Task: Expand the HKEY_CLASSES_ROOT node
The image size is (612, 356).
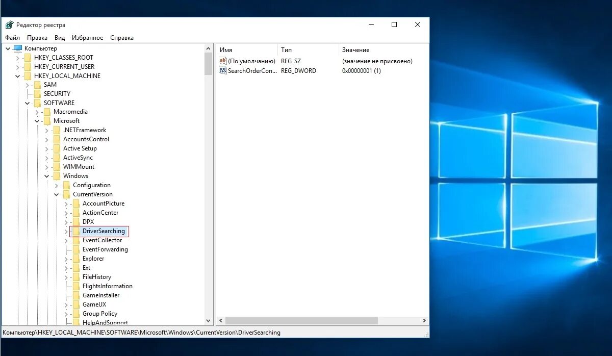Action: tap(17, 58)
